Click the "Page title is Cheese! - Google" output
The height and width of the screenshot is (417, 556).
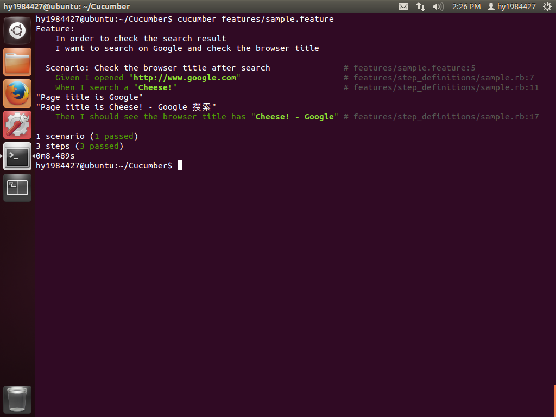[x=126, y=107]
